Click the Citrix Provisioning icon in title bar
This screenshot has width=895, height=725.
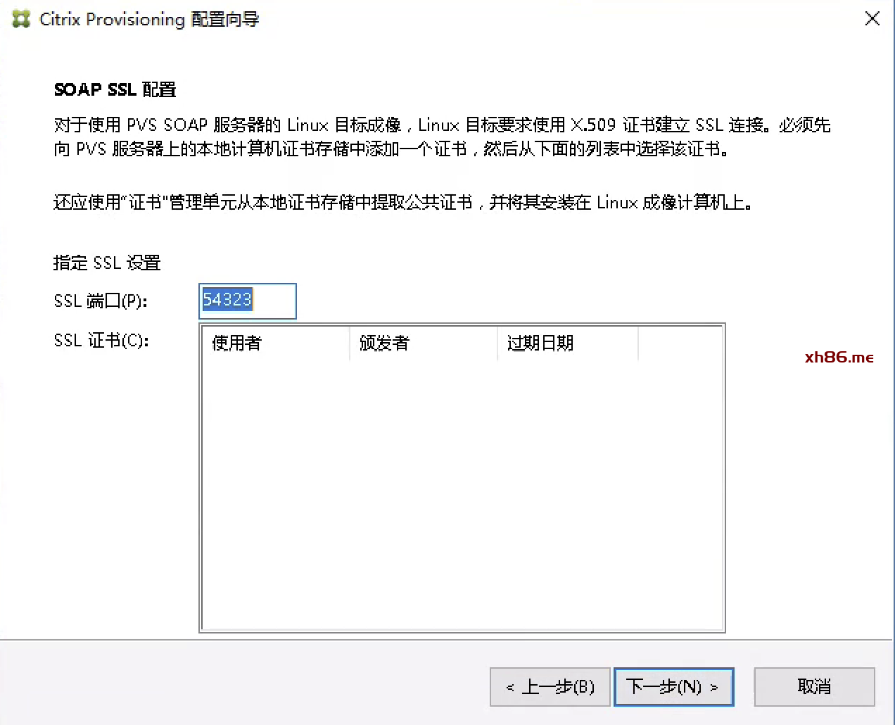(x=21, y=19)
